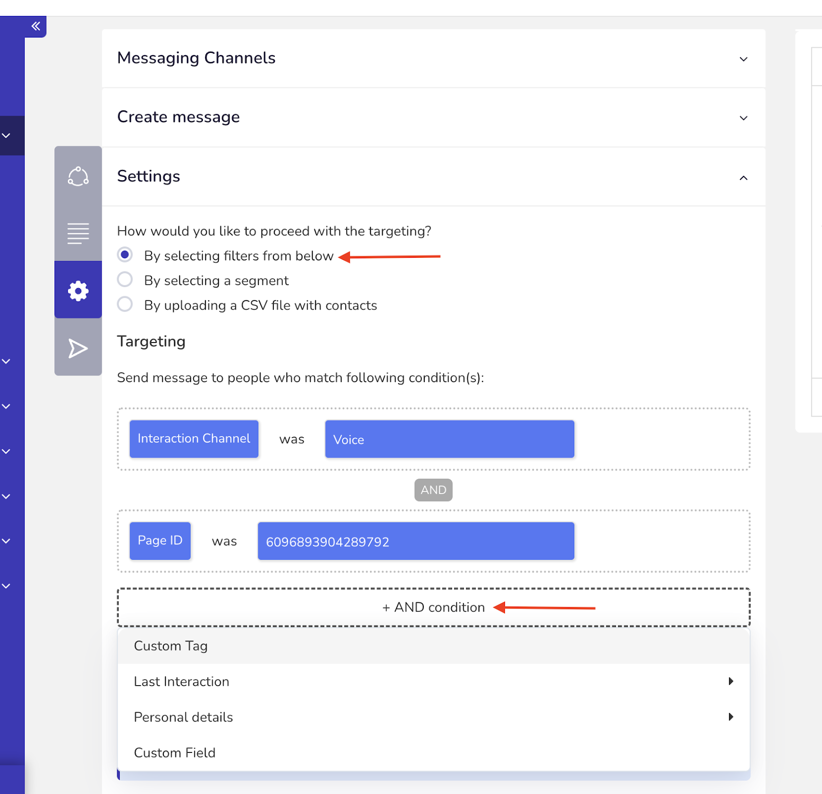The height and width of the screenshot is (794, 822).
Task: Select Custom Tag from the condition menu
Action: (x=171, y=646)
